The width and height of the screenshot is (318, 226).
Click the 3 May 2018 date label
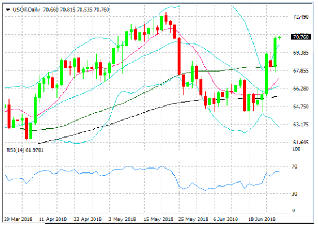pyautogui.click(x=123, y=219)
